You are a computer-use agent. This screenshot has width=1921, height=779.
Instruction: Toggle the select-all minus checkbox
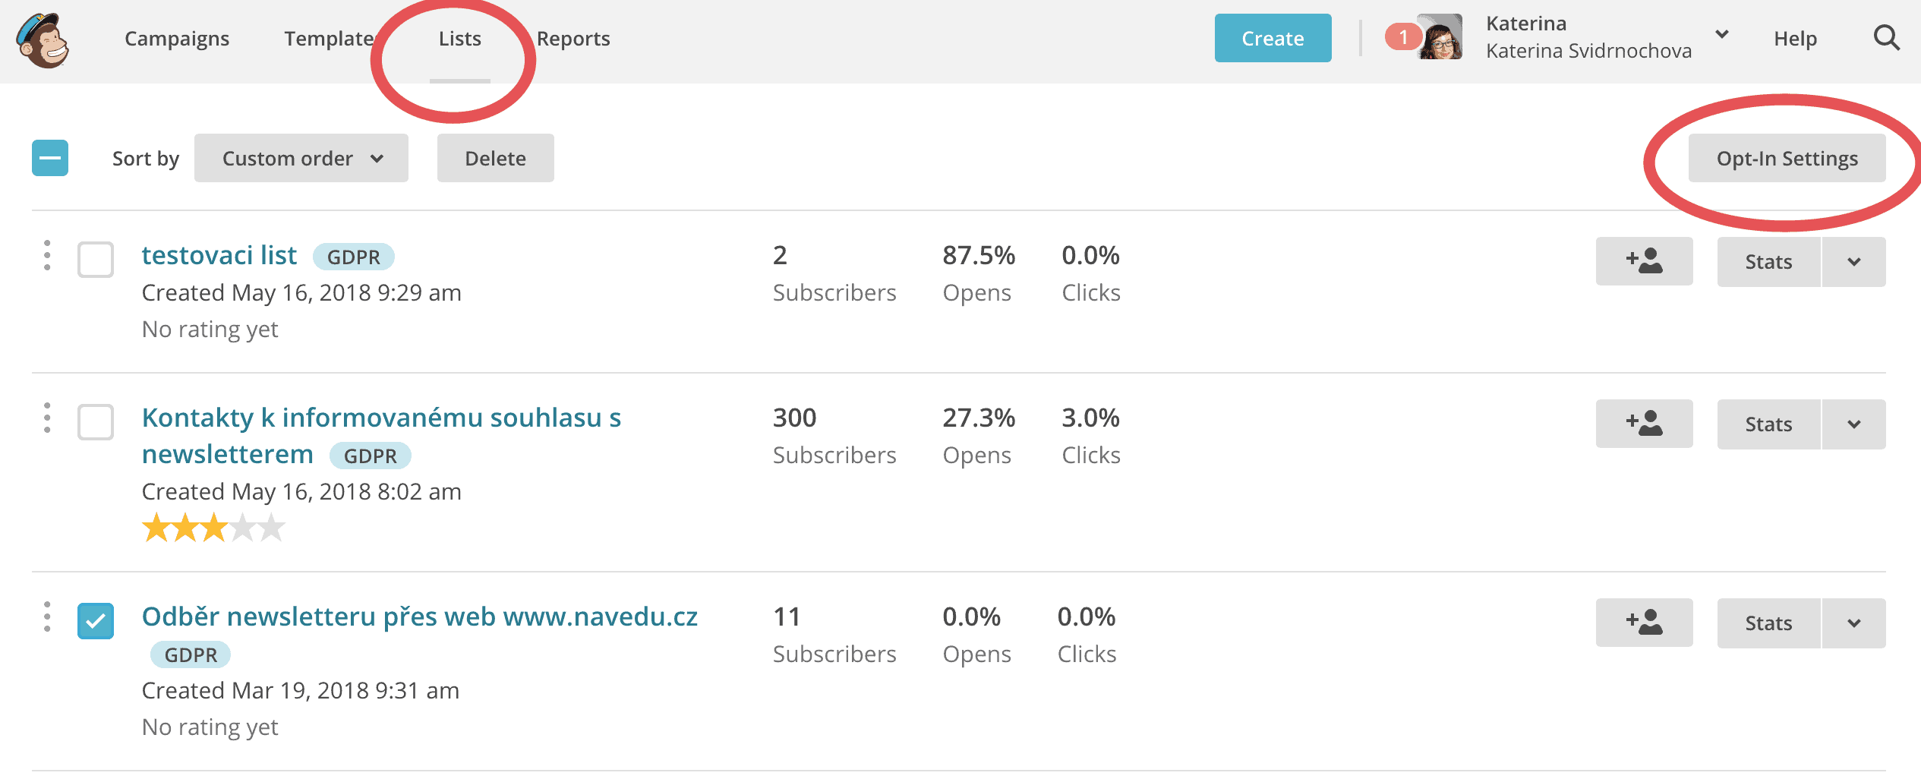coord(50,158)
